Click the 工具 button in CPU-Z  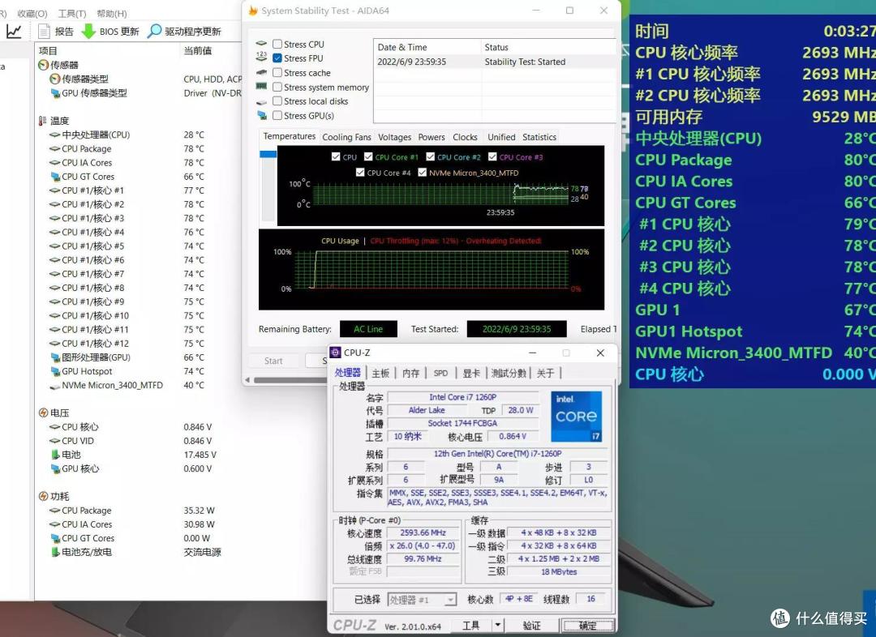pos(470,626)
